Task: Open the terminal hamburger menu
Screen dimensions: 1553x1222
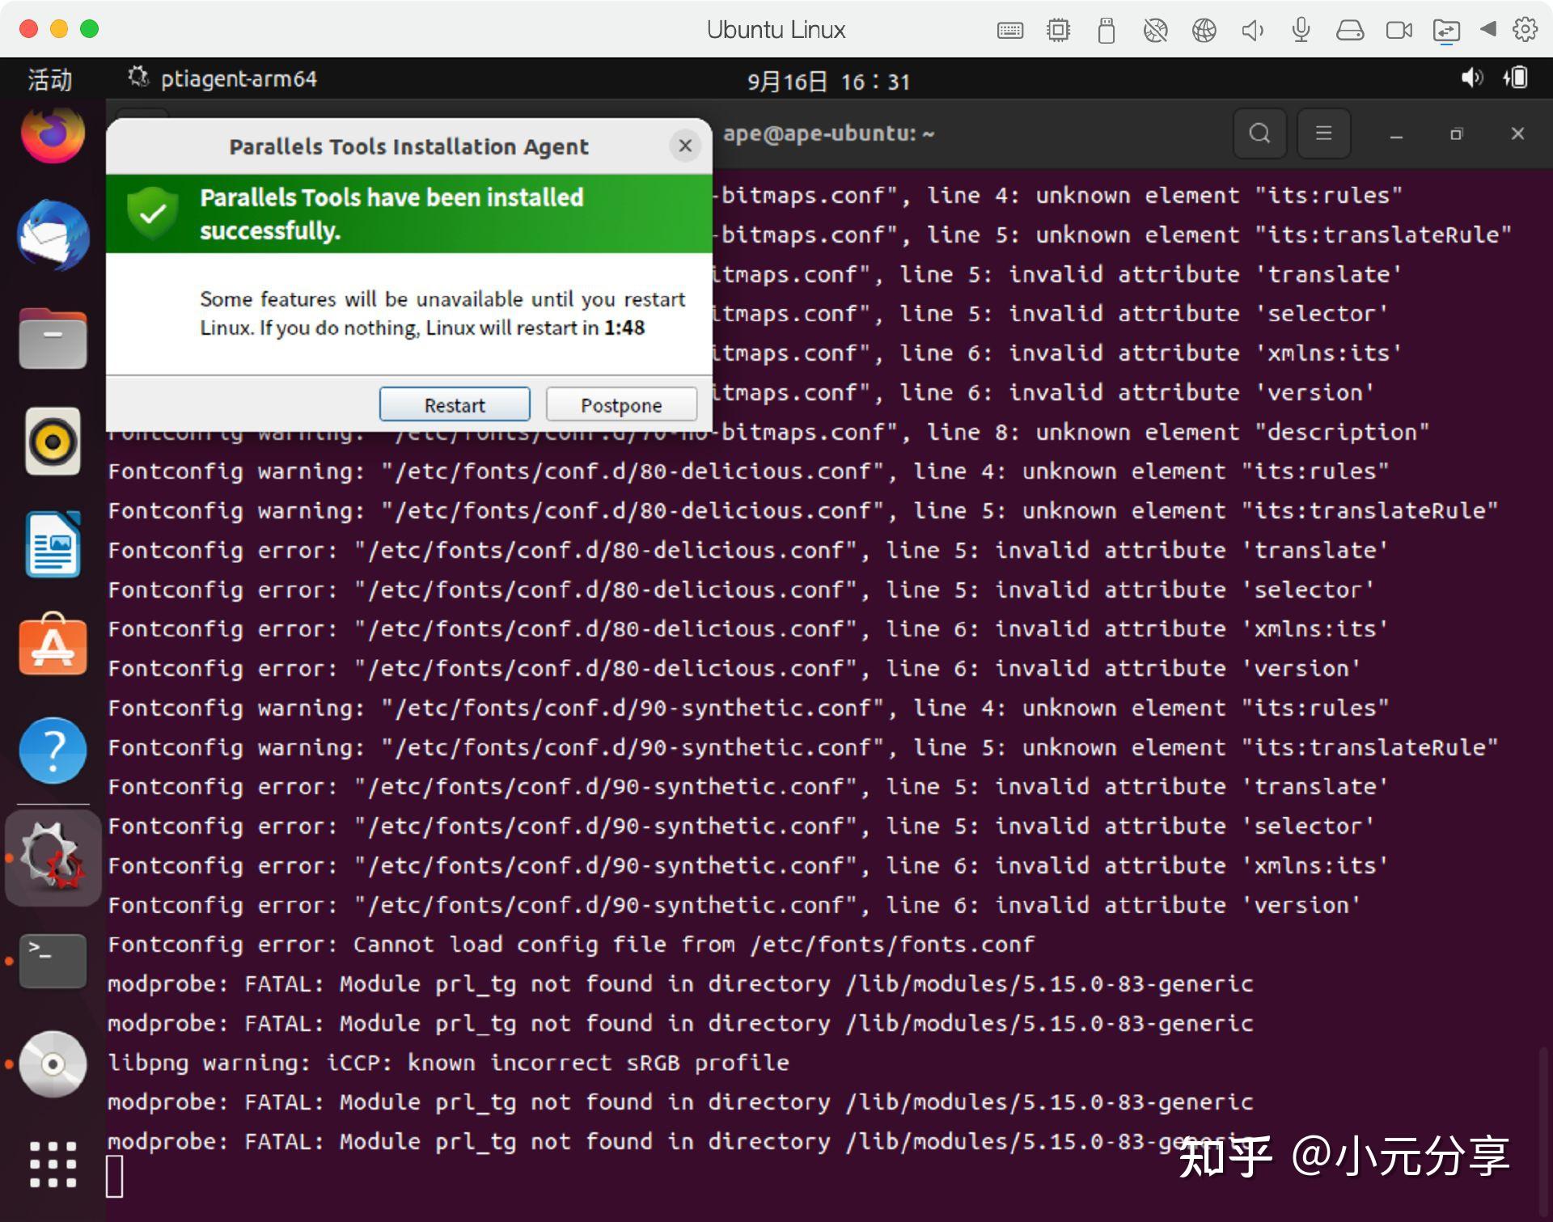Action: (1323, 133)
